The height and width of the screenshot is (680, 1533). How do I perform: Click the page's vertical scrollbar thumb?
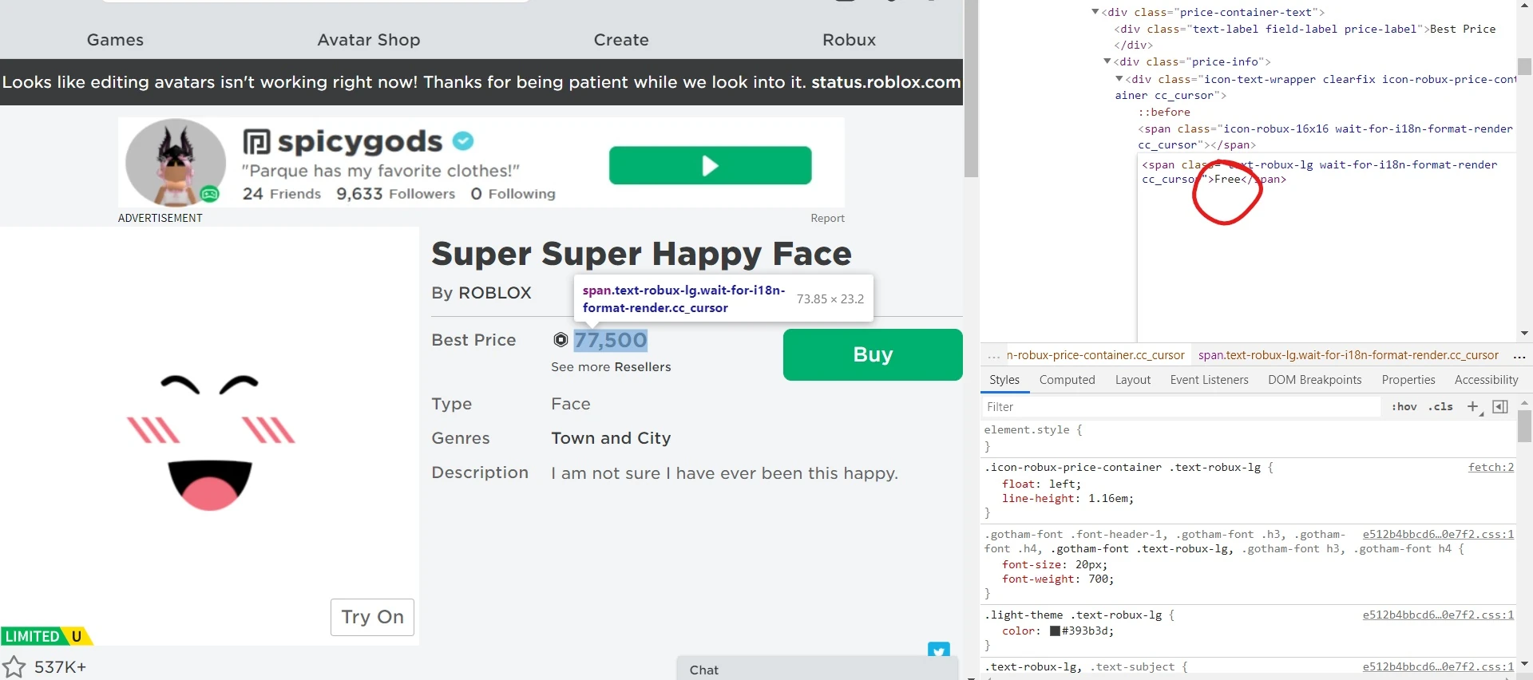coord(971,88)
